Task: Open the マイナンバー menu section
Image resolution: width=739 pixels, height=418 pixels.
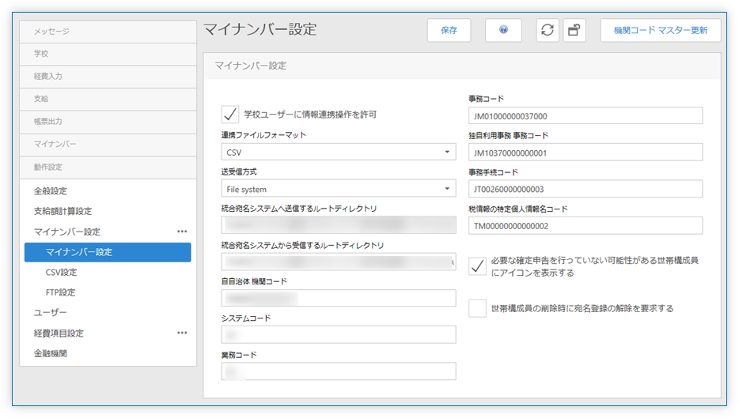Action: [x=108, y=145]
